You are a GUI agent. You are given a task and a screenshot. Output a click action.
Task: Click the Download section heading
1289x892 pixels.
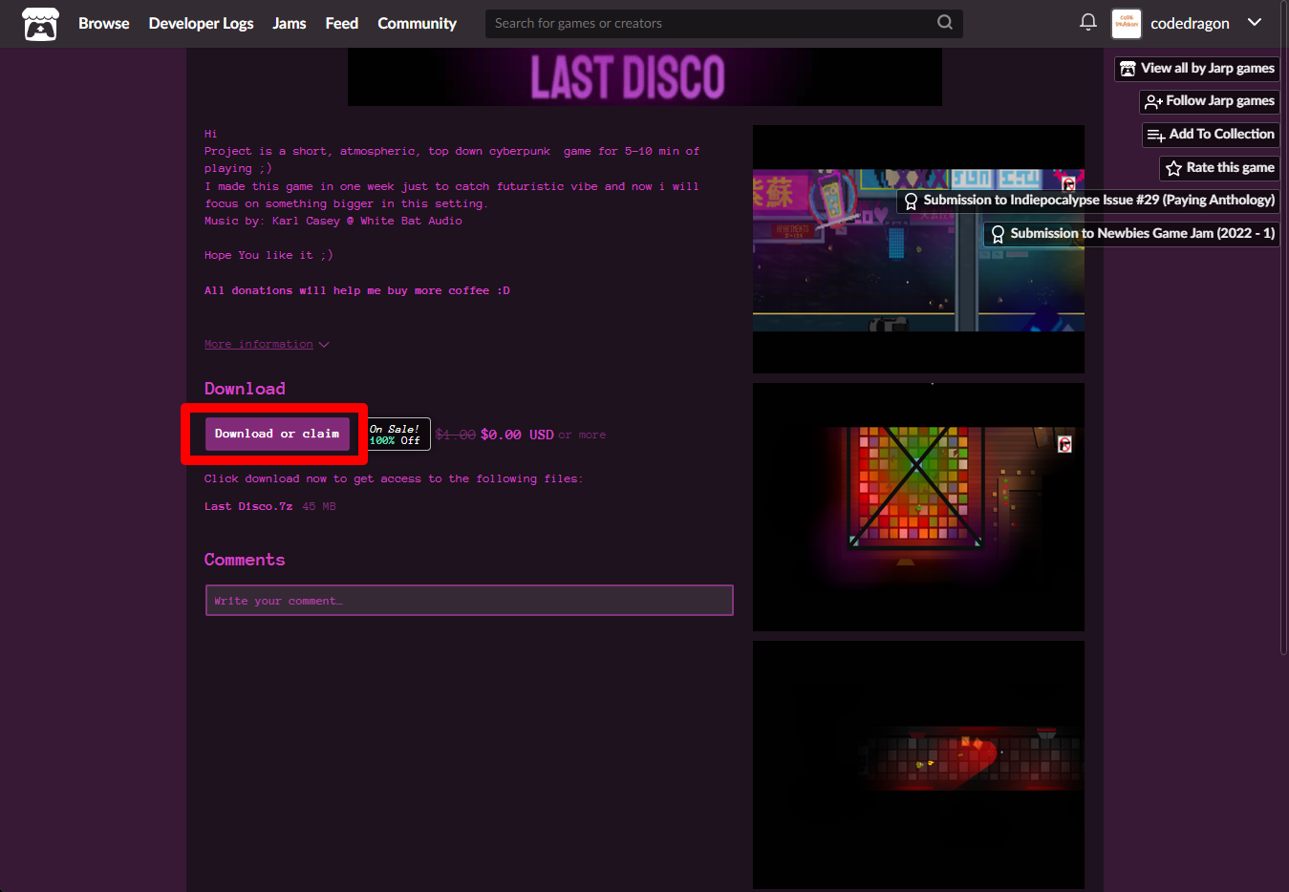coord(245,389)
